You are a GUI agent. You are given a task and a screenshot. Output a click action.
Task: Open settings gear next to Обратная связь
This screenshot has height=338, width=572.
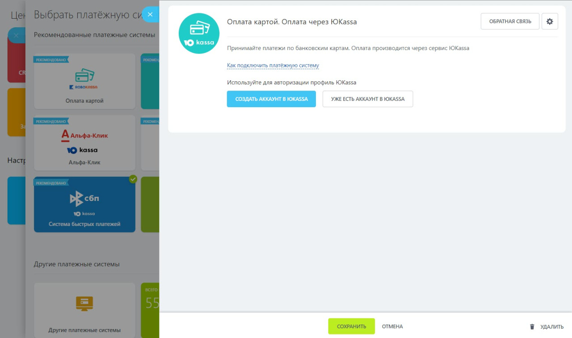point(550,21)
